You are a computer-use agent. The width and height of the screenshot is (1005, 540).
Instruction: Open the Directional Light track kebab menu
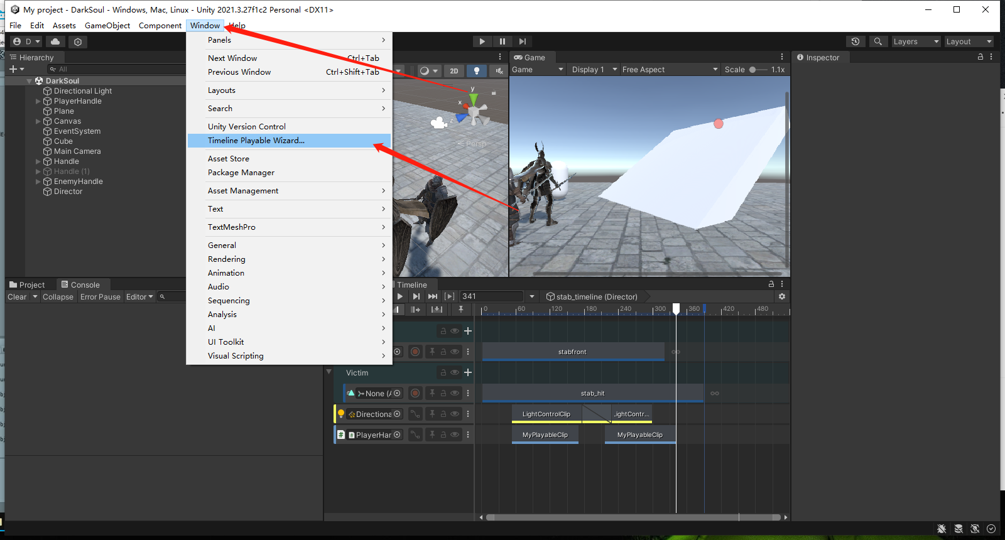click(x=468, y=414)
